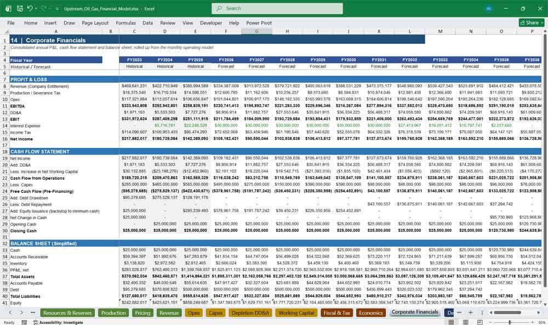Save the workbook with the Save icon

point(20,8)
